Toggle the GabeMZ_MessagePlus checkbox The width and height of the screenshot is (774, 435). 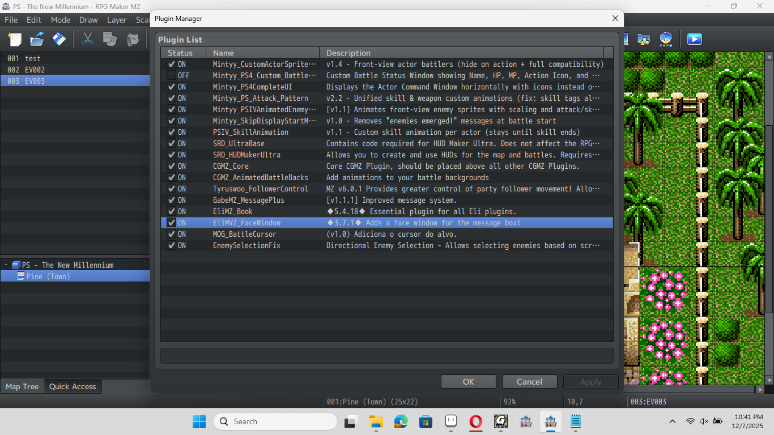point(171,200)
